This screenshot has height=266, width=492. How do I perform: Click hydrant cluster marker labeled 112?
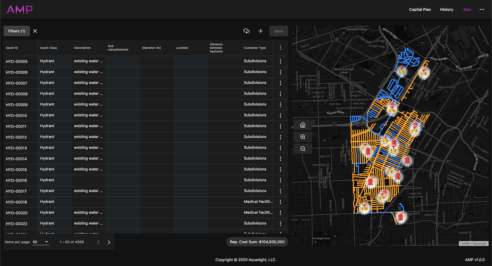pos(392,110)
